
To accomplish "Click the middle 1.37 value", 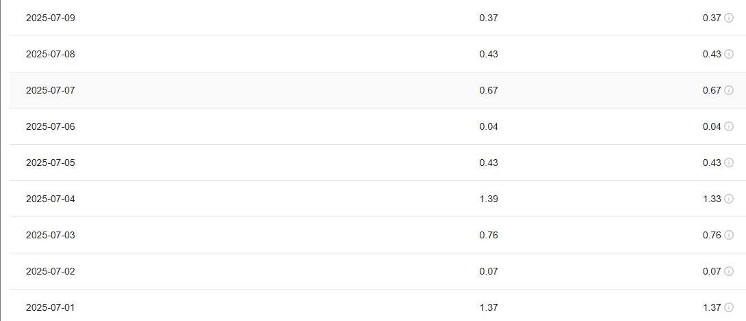I will coord(489,308).
